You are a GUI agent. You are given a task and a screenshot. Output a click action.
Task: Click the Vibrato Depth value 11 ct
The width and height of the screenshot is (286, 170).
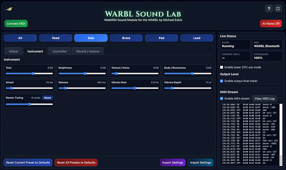(208, 83)
